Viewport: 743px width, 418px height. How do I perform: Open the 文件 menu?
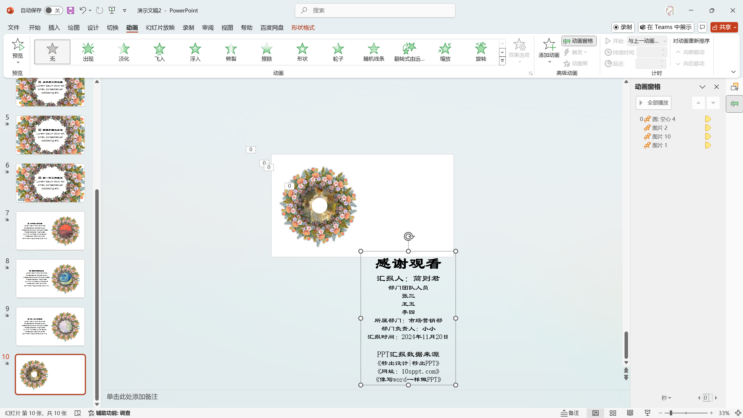pyautogui.click(x=14, y=28)
